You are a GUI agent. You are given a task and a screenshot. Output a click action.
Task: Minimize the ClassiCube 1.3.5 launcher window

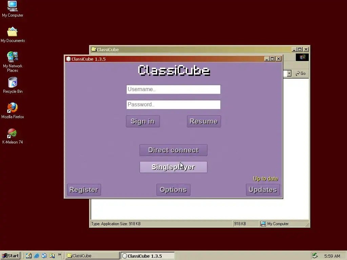266,59
